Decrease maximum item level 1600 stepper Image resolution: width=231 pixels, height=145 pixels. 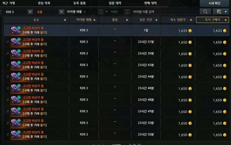(127, 13)
